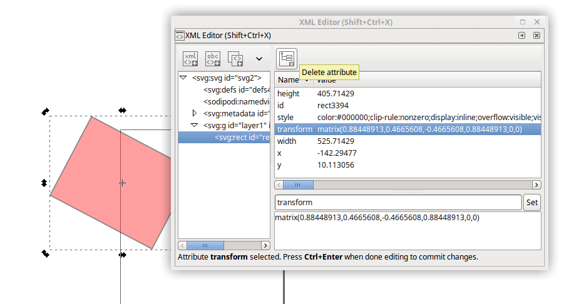Click the Duplicate node icon
The height and width of the screenshot is (304, 564).
pos(236,59)
